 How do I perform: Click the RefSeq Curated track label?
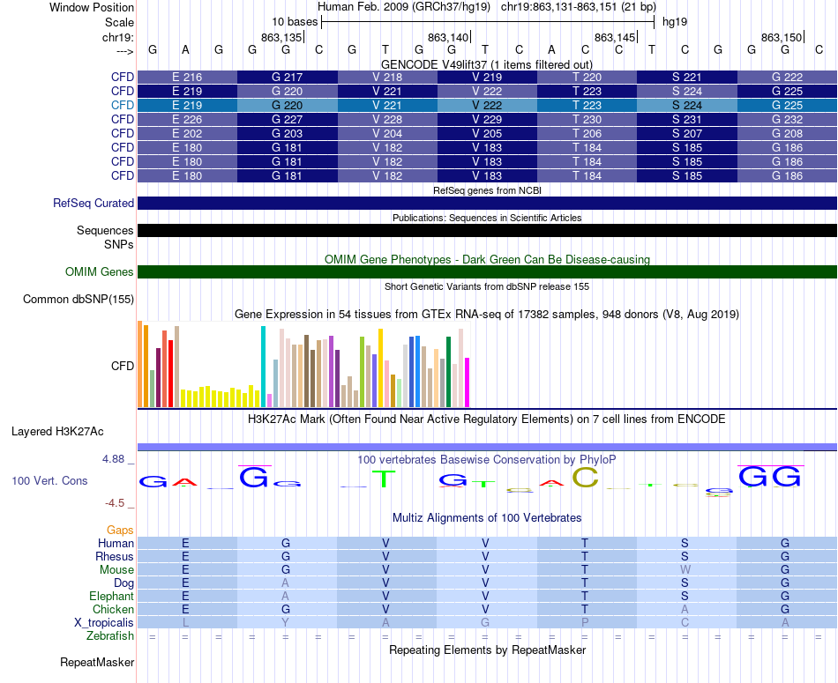pos(93,203)
